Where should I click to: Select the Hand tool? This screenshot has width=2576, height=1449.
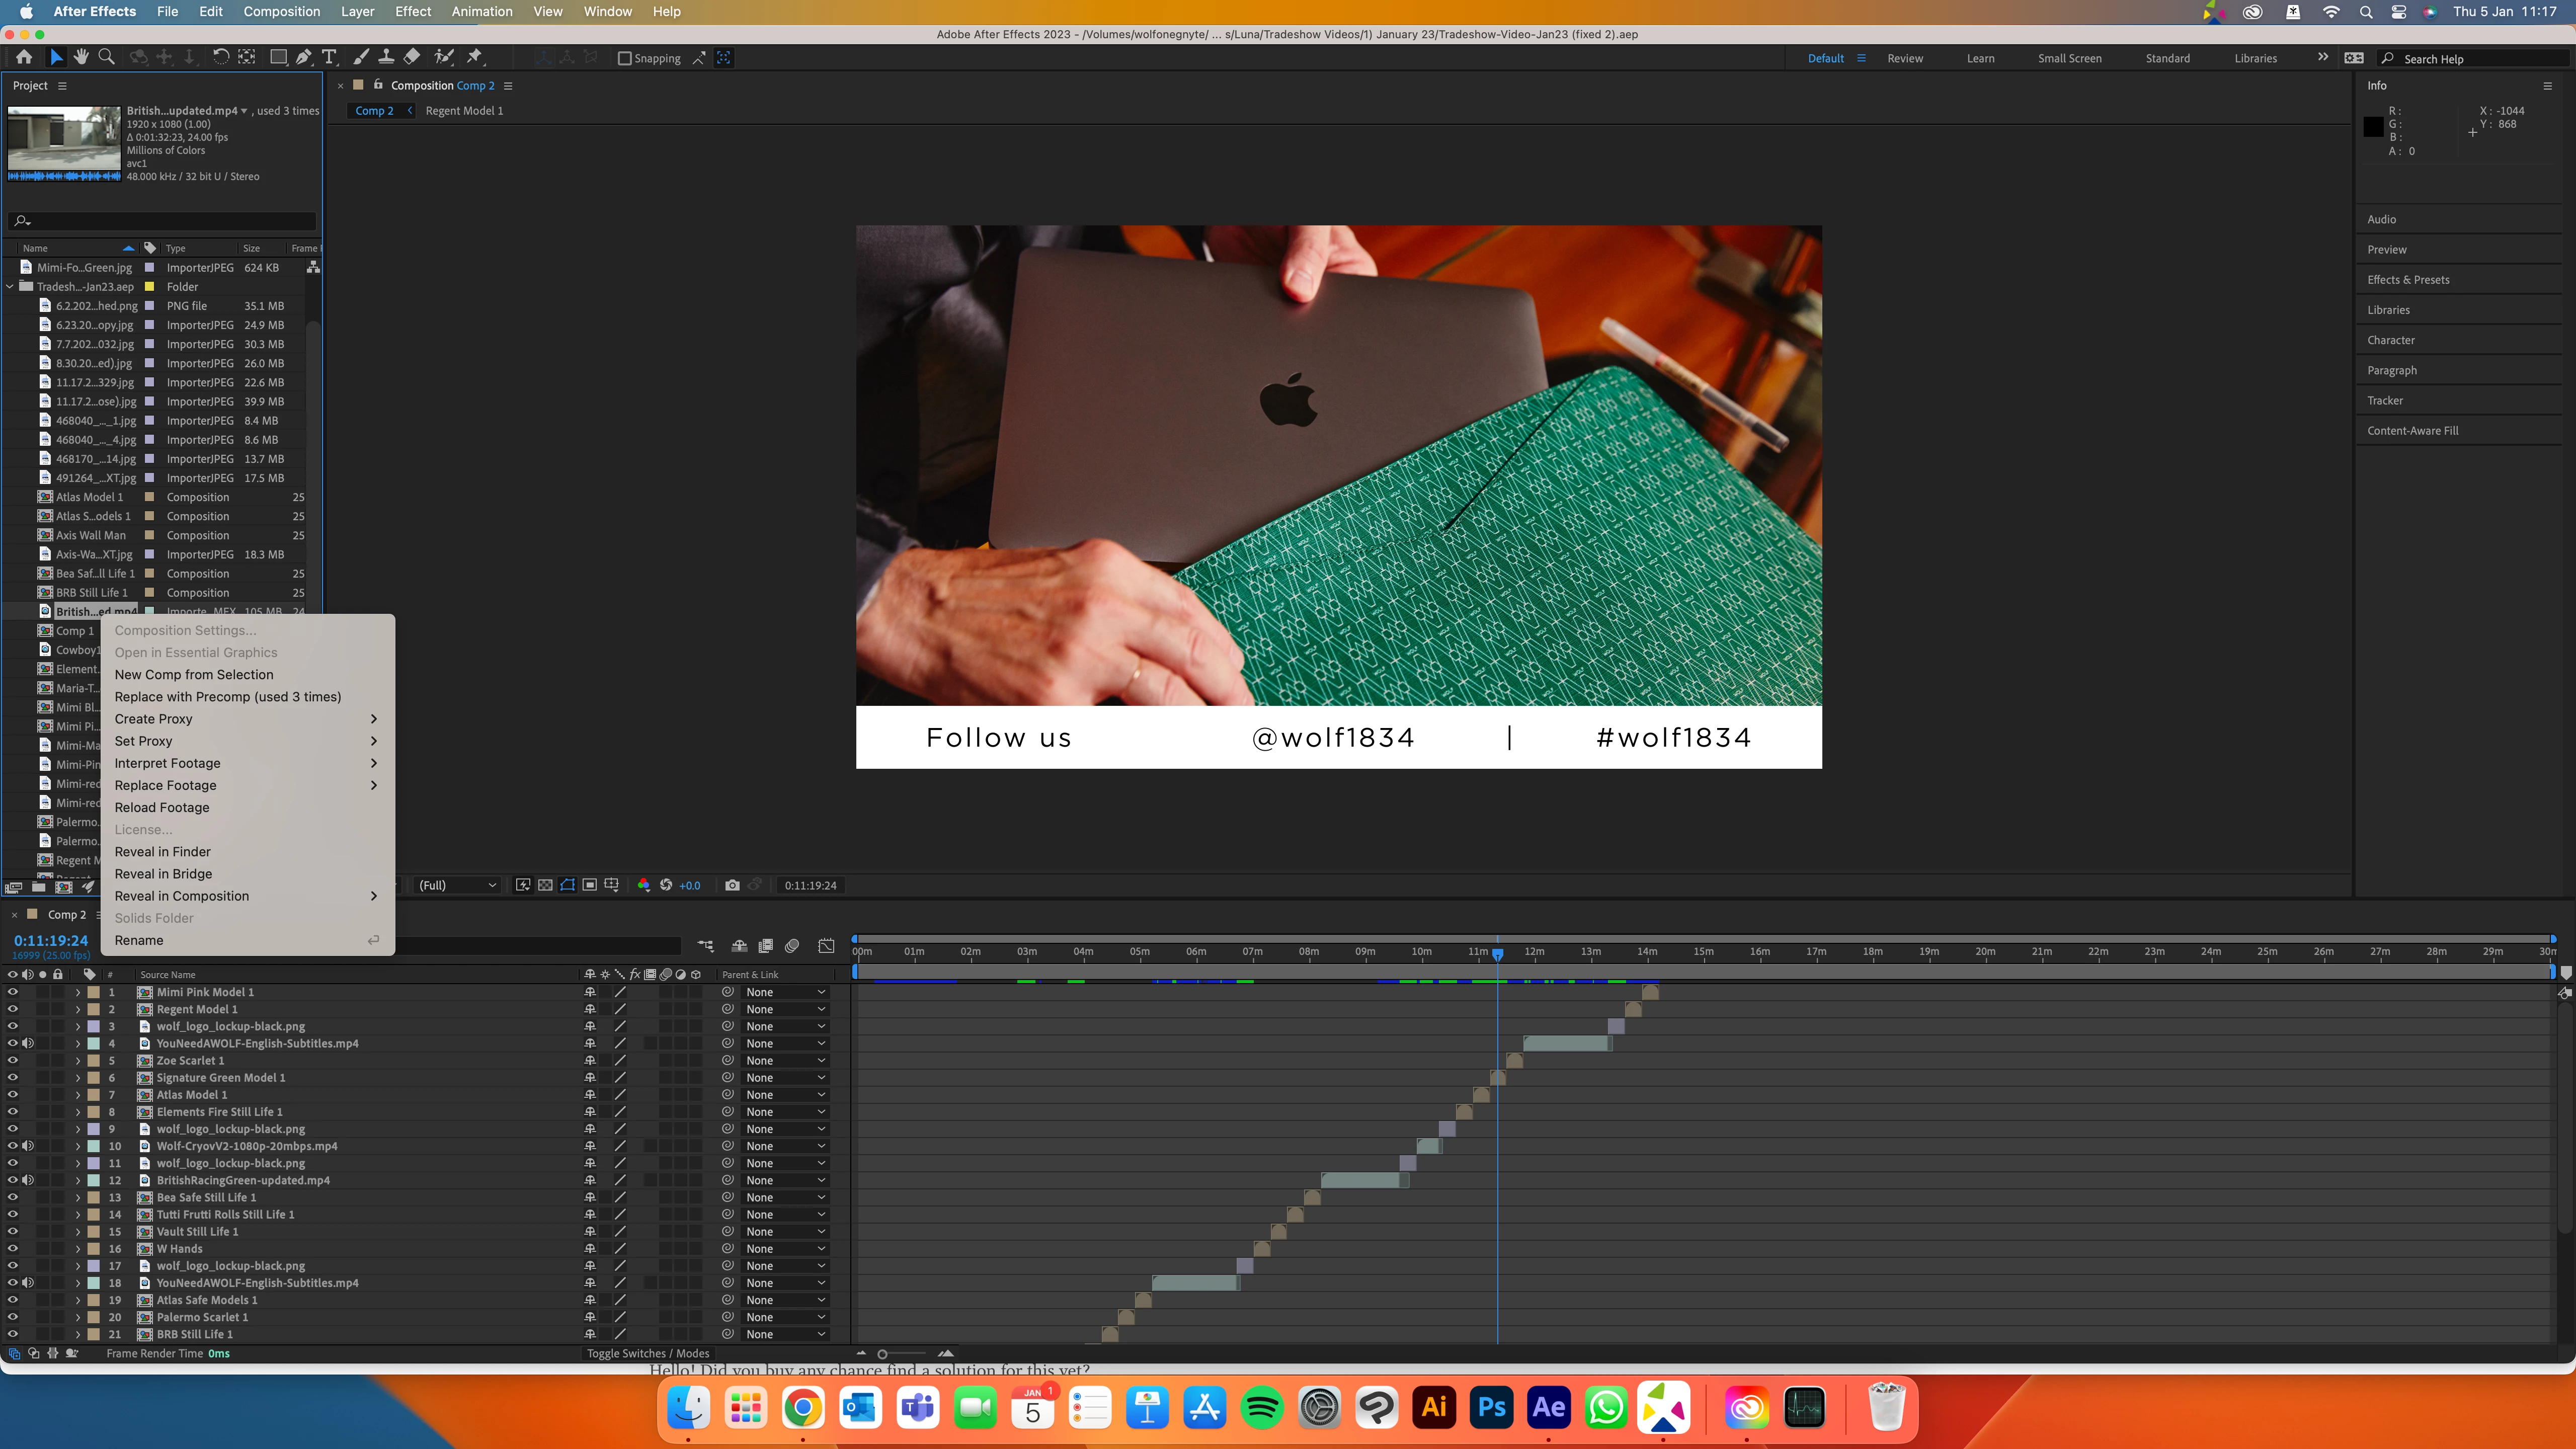pyautogui.click(x=81, y=58)
